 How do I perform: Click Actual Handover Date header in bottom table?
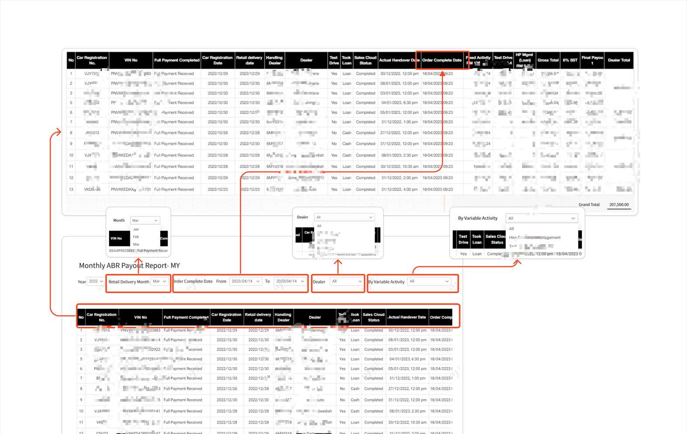tap(407, 317)
